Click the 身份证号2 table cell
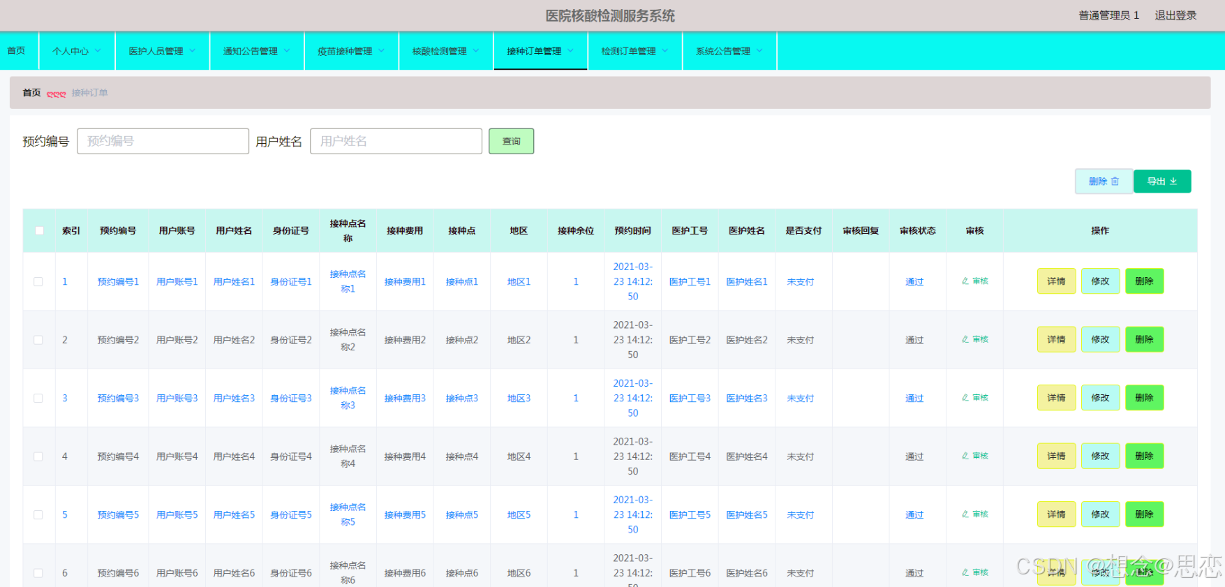 click(291, 340)
